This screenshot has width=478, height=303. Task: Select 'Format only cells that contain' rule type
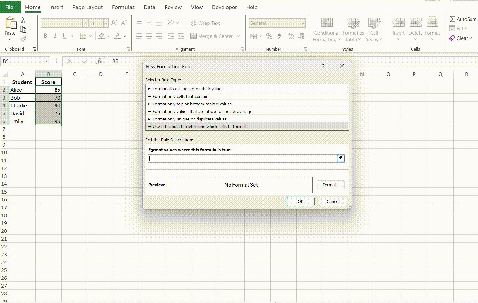[x=247, y=96]
